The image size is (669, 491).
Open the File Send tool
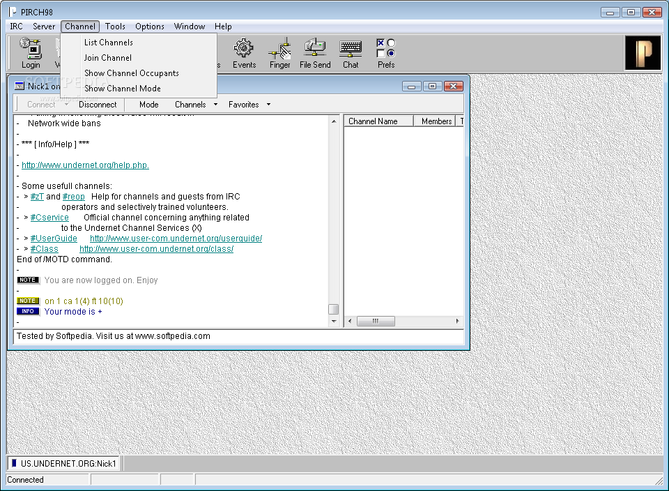(315, 53)
